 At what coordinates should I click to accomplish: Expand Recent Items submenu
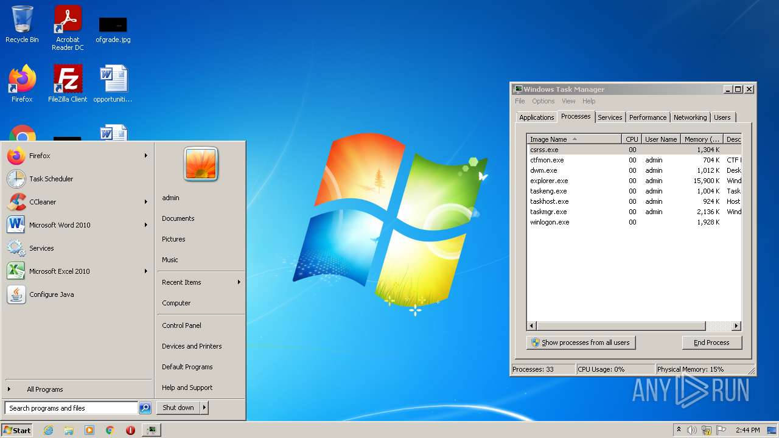[x=201, y=282]
